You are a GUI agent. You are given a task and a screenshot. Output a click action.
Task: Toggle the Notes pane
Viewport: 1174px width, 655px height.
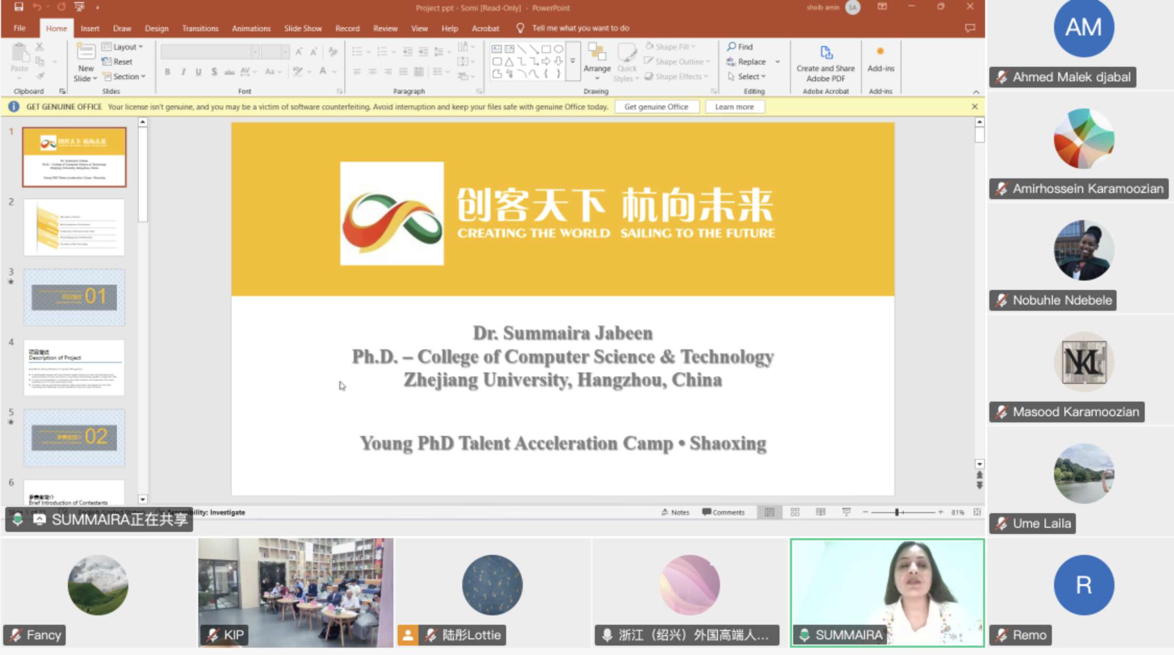676,512
